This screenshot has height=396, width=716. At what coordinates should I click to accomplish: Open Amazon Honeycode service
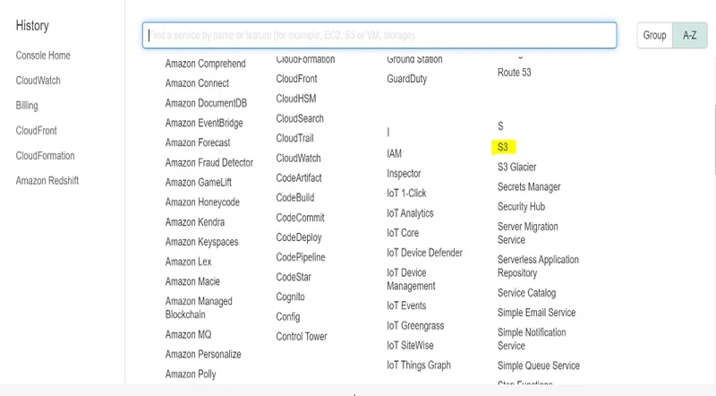[x=202, y=202]
